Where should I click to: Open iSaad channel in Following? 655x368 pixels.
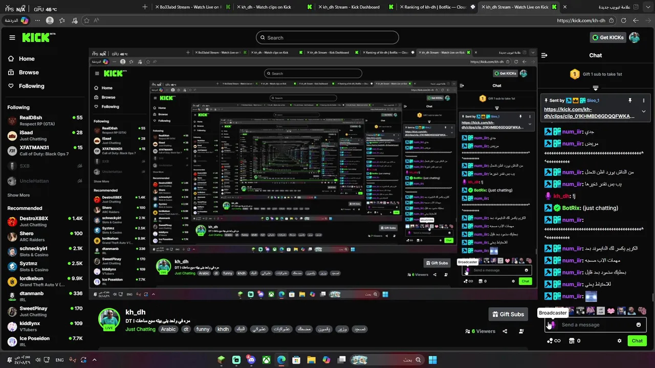point(45,135)
